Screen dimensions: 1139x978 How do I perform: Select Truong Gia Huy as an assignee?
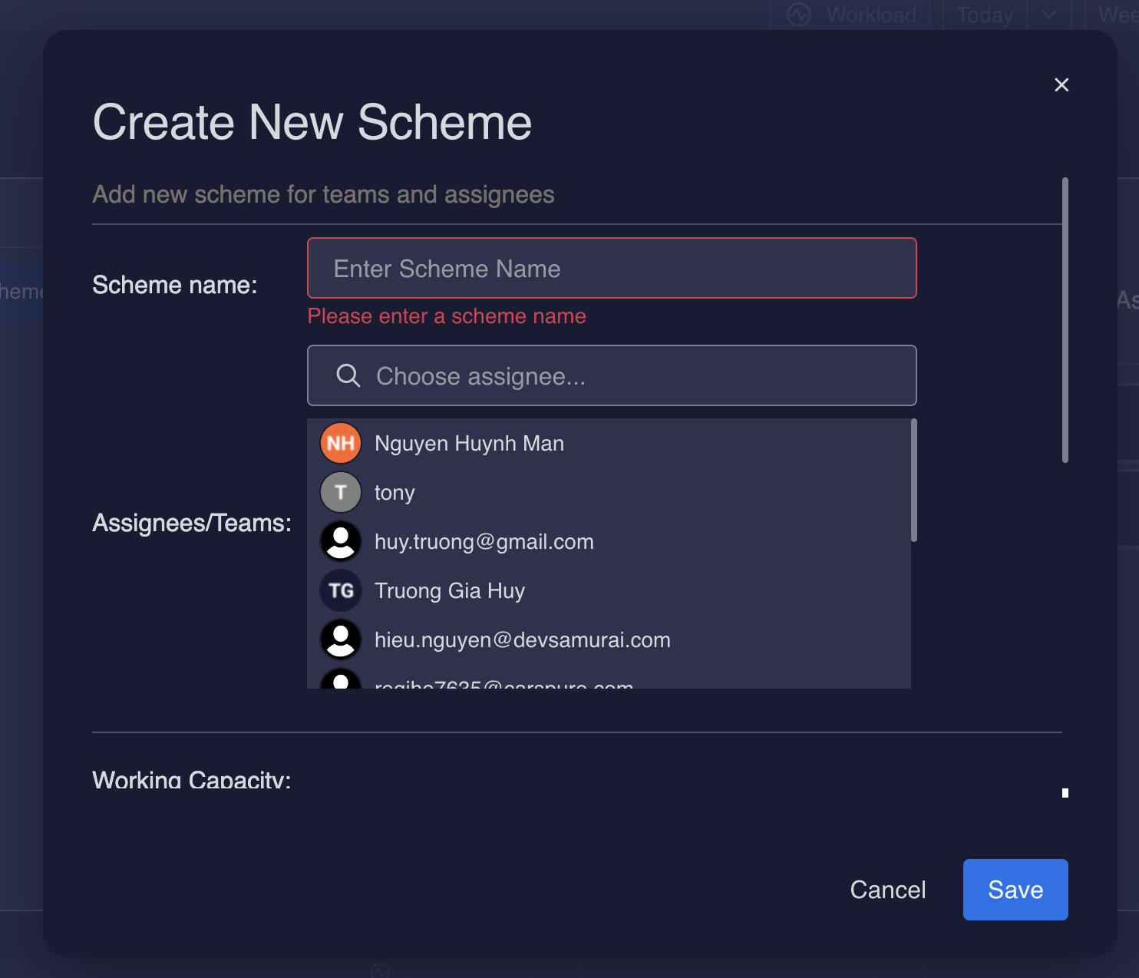[x=450, y=590]
